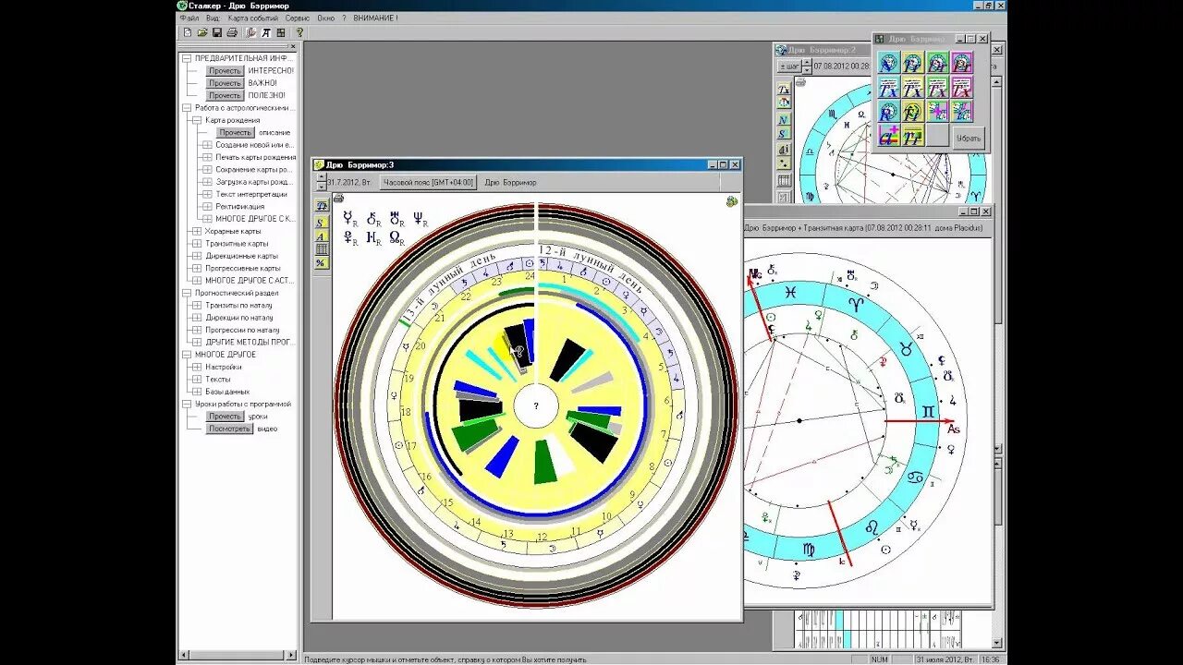Expand Настройки tree node

tap(196, 367)
